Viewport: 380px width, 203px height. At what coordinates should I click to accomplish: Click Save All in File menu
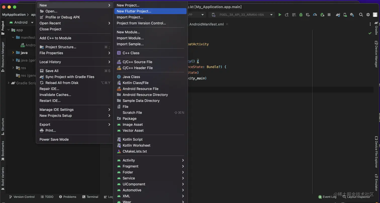click(75, 71)
